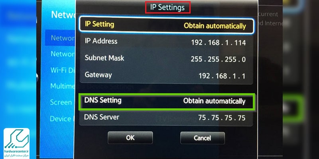
Task: Click the Gateway label
Action: click(98, 75)
